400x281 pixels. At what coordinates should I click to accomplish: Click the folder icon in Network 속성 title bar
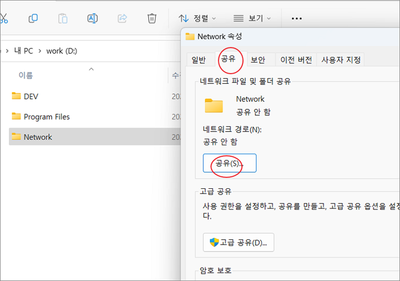tap(190, 37)
